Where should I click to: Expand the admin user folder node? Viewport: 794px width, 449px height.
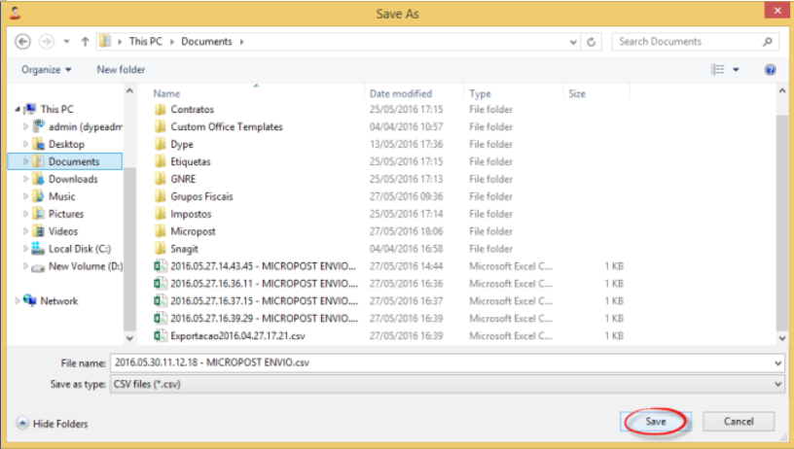[x=25, y=126]
